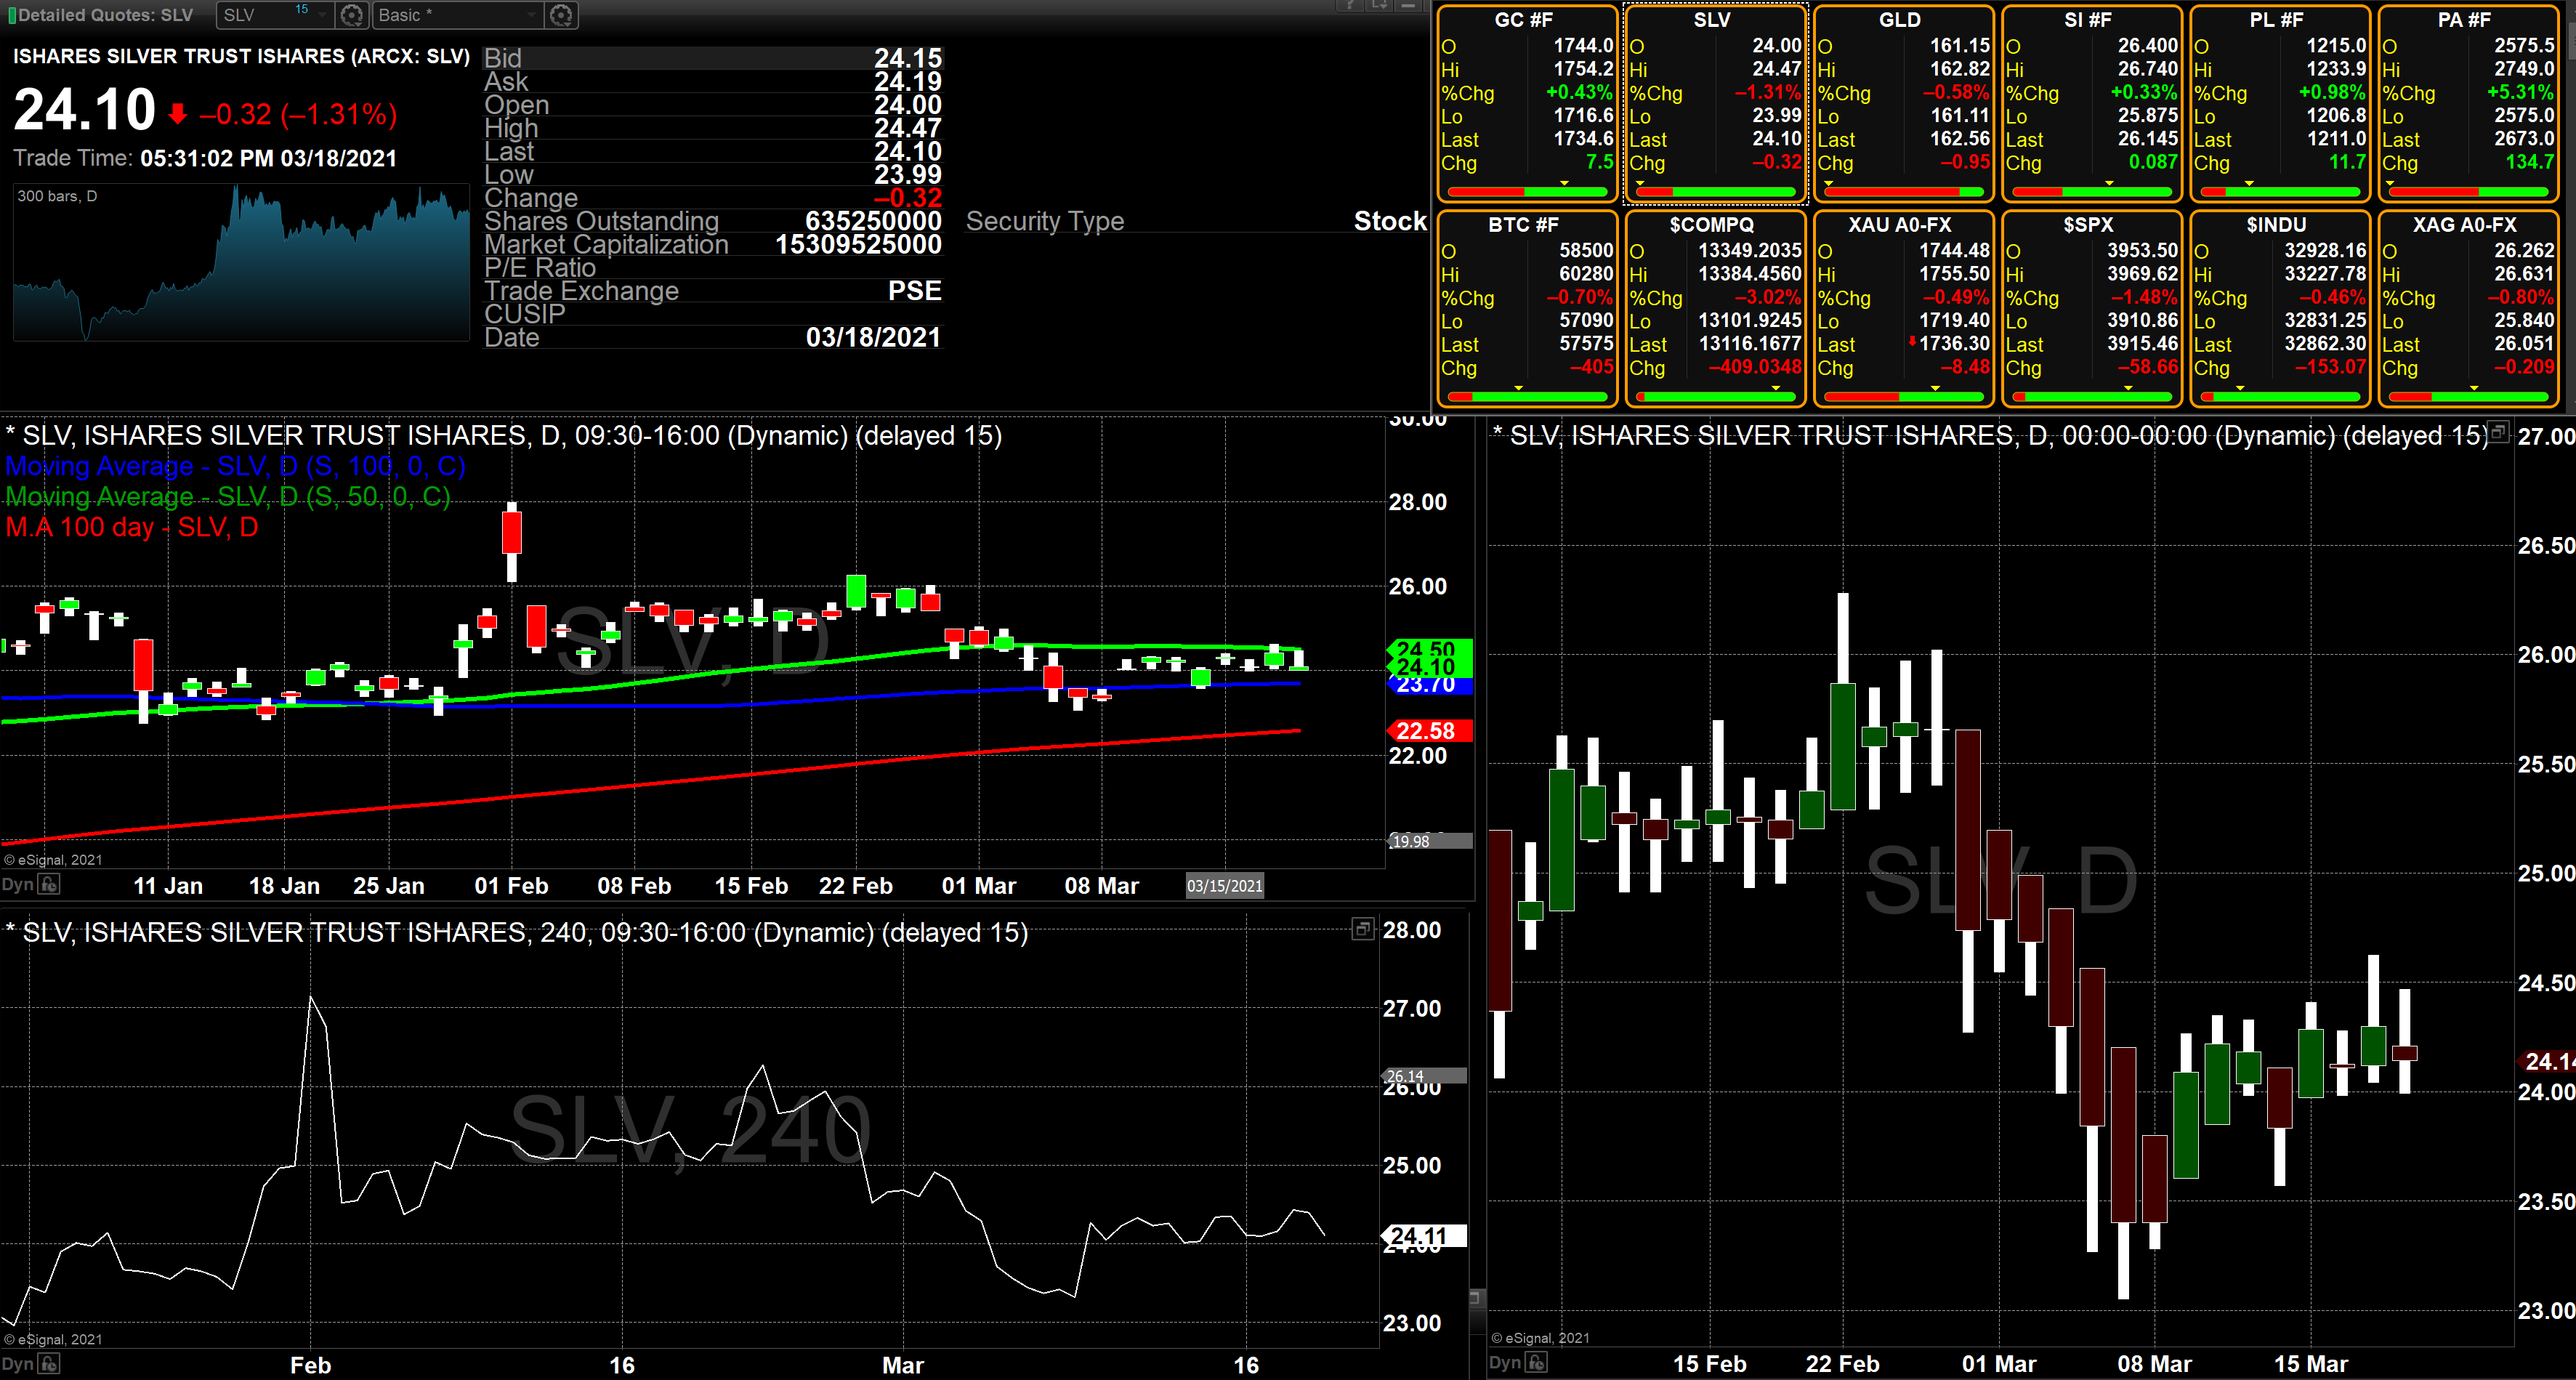Open help in Detailed Quotes window

click(x=1350, y=6)
